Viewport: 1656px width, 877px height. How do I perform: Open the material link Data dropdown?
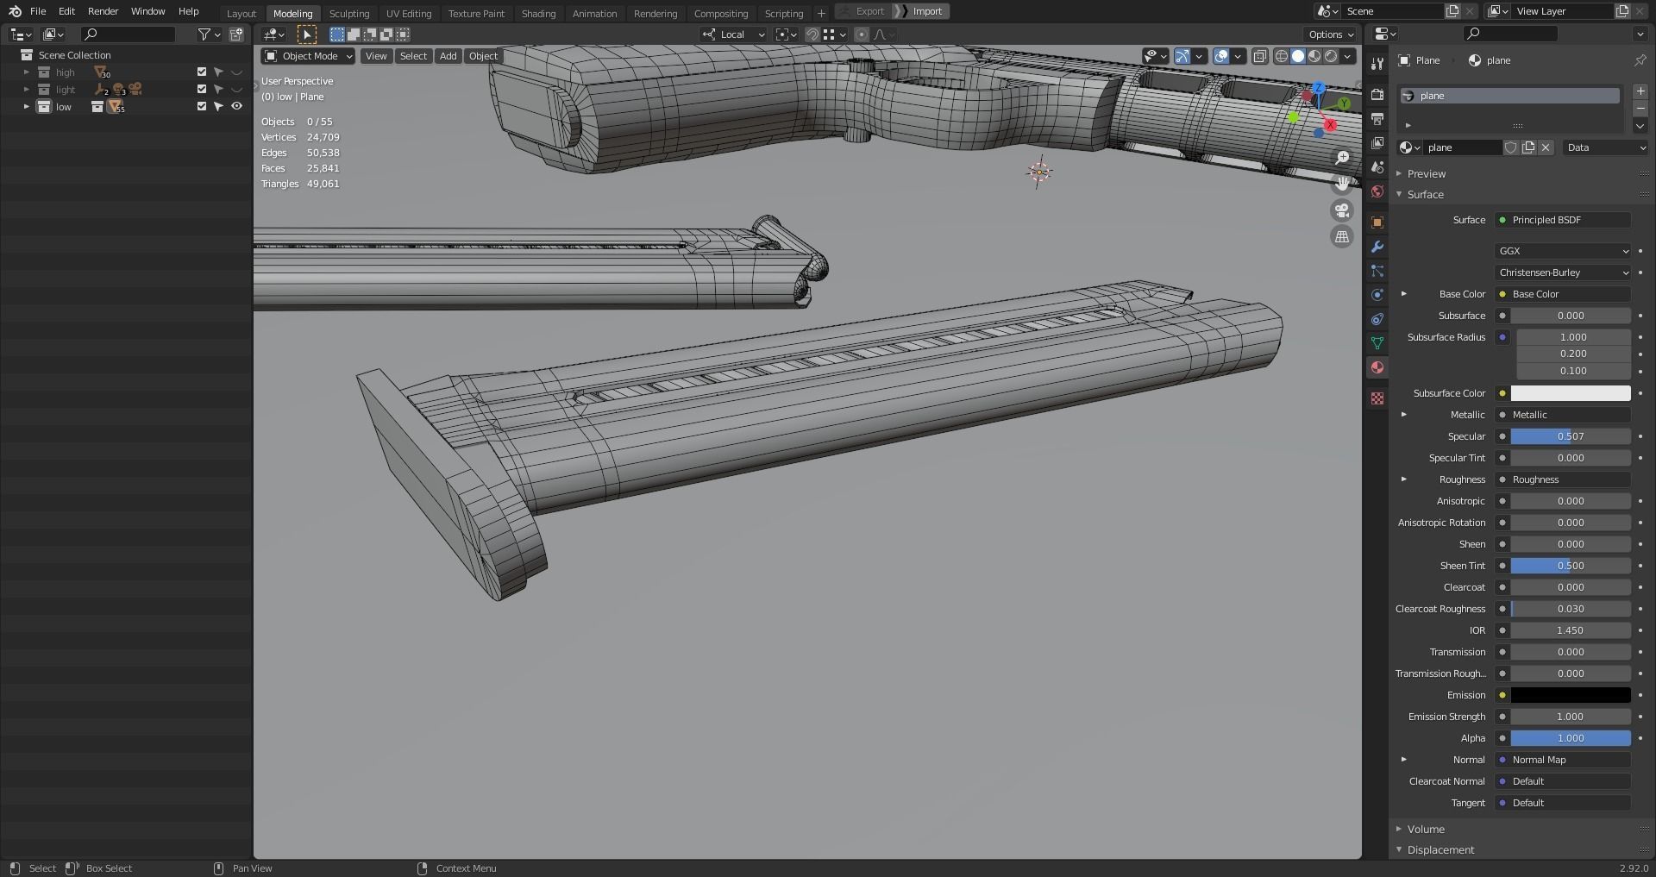[x=1606, y=147]
